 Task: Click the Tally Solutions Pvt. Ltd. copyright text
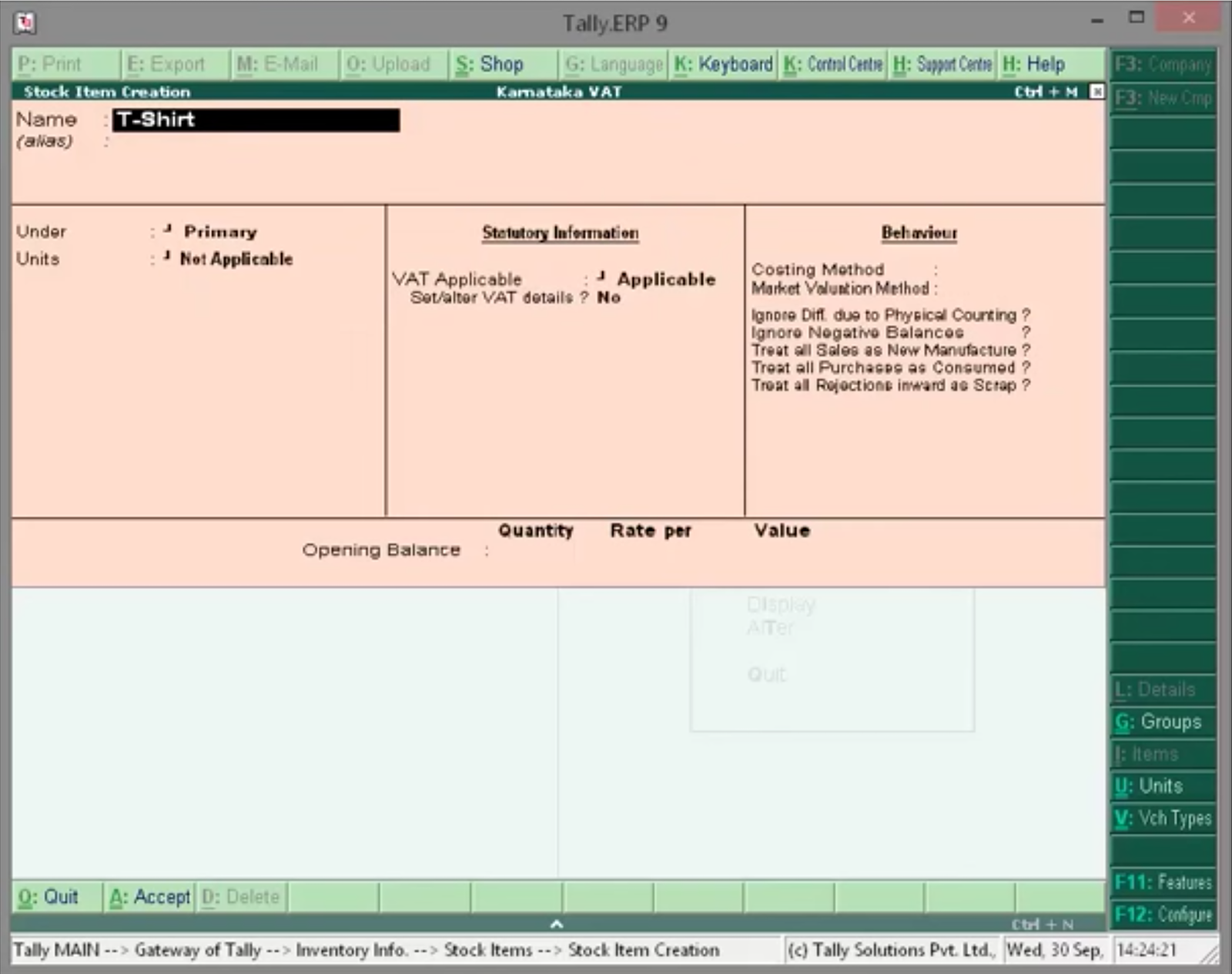[891, 950]
